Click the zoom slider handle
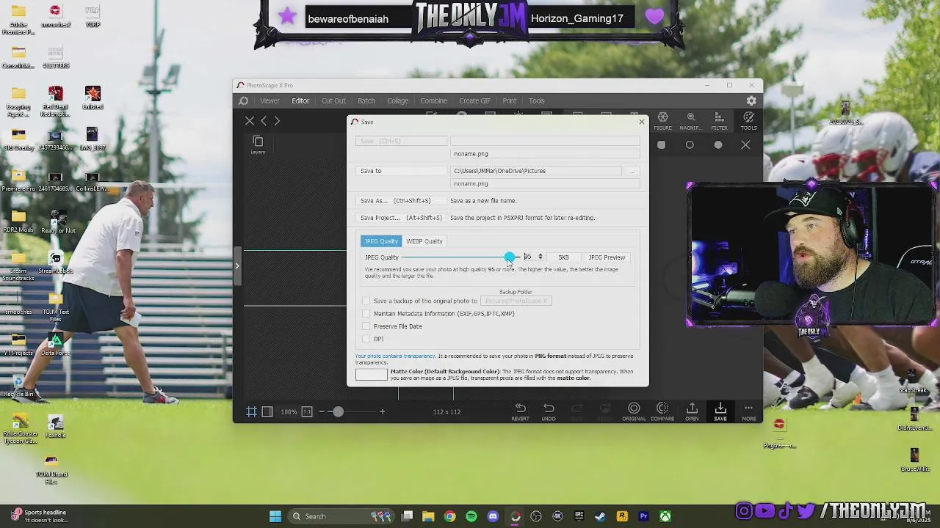 338,412
